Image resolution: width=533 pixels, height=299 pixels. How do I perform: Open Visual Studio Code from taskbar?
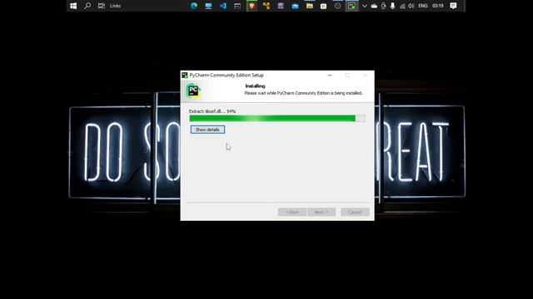click(x=223, y=6)
